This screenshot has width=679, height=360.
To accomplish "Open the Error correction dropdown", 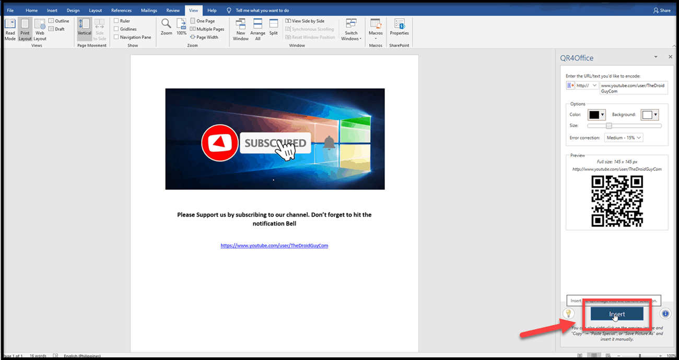I will click(x=624, y=137).
